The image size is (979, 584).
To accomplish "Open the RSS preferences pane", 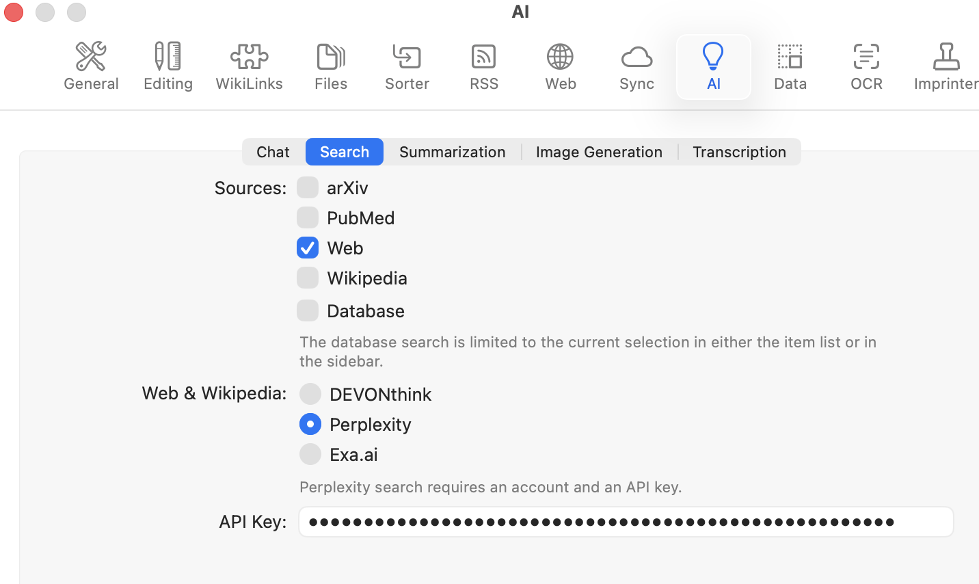I will (x=483, y=67).
